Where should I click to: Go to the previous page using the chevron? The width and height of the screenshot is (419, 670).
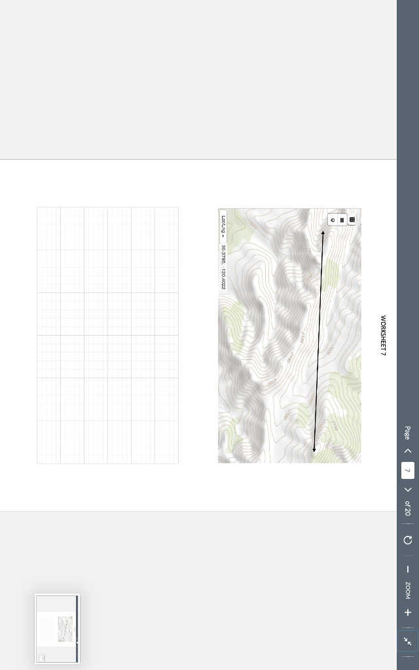[407, 451]
